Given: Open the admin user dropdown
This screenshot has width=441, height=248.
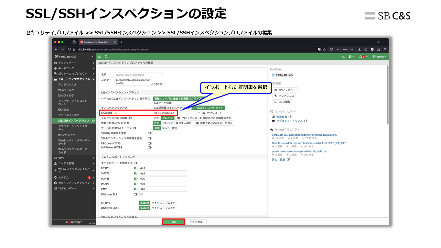Looking at the screenshot, I should pyautogui.click(x=379, y=57).
